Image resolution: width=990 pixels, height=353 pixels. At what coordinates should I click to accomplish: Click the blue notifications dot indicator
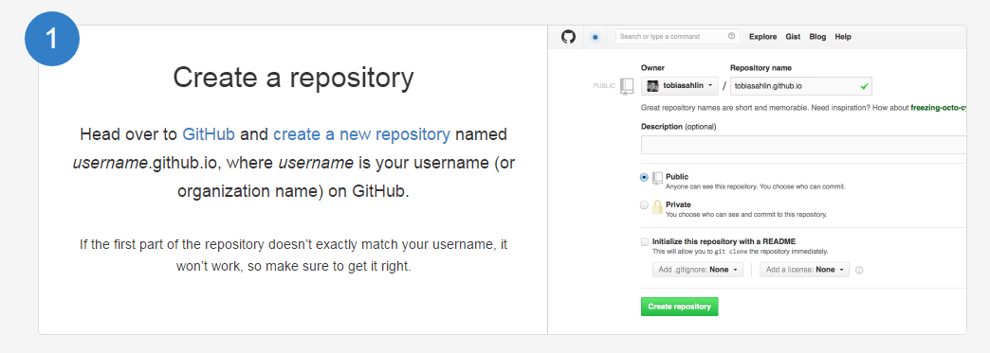point(595,37)
